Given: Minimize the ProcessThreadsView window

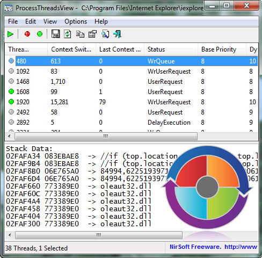Looking at the screenshot, I should pos(212,6).
